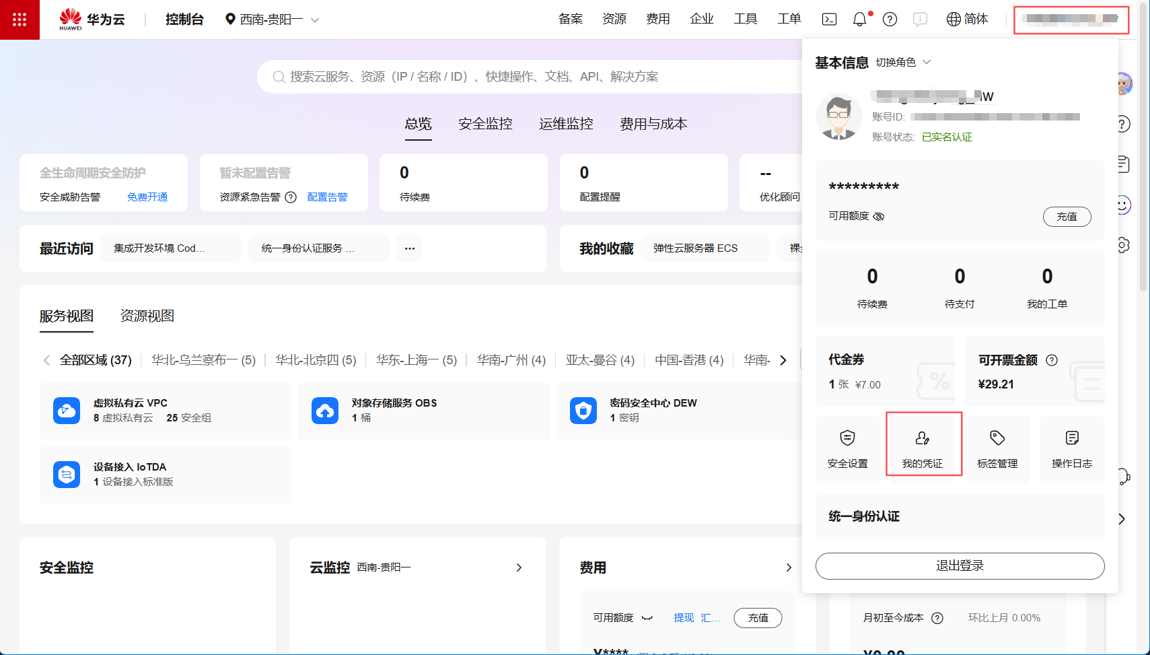
Task: Open the 备案 menu
Action: point(571,20)
